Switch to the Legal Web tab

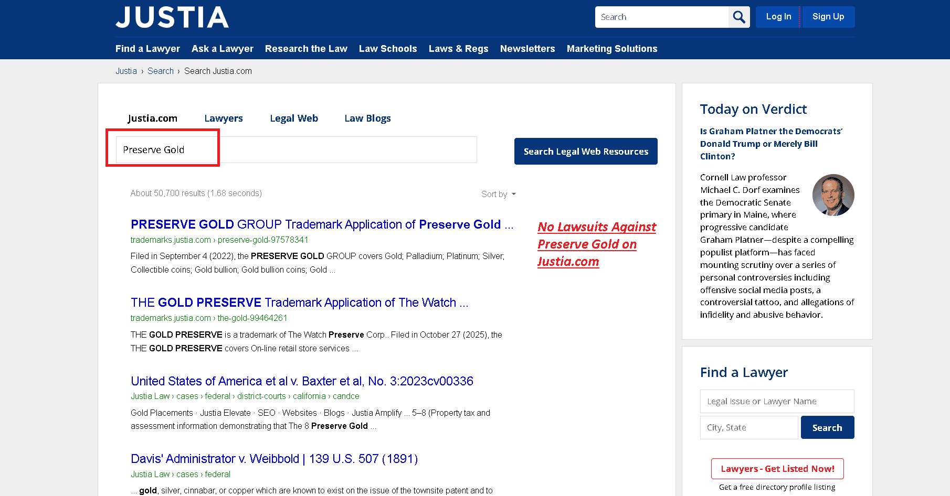[294, 118]
